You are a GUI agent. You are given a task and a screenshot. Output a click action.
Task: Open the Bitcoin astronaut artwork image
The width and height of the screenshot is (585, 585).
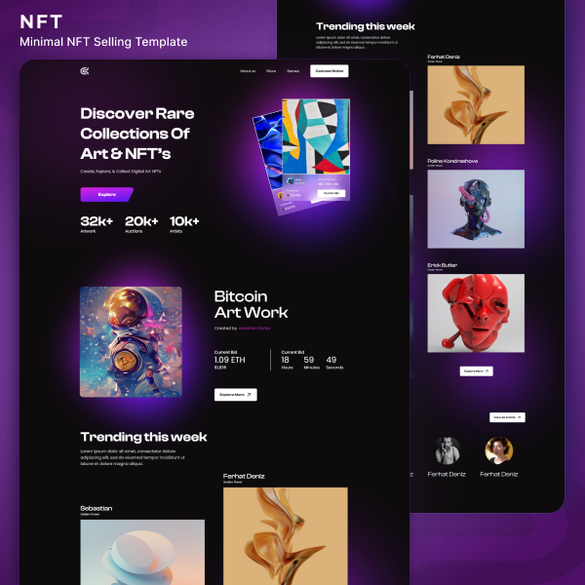131,342
